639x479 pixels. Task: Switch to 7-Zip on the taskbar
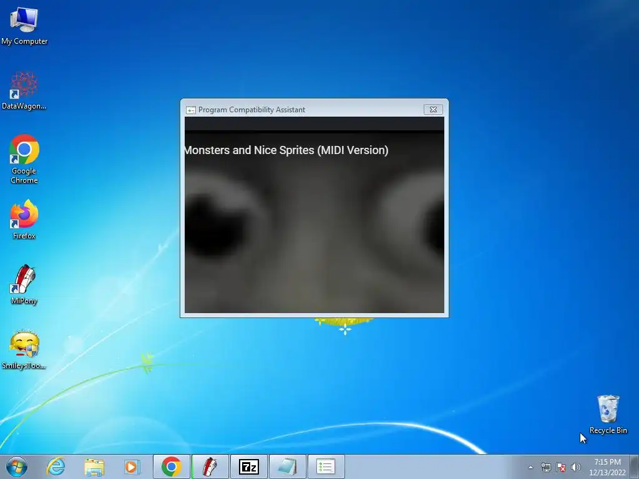[x=248, y=467]
